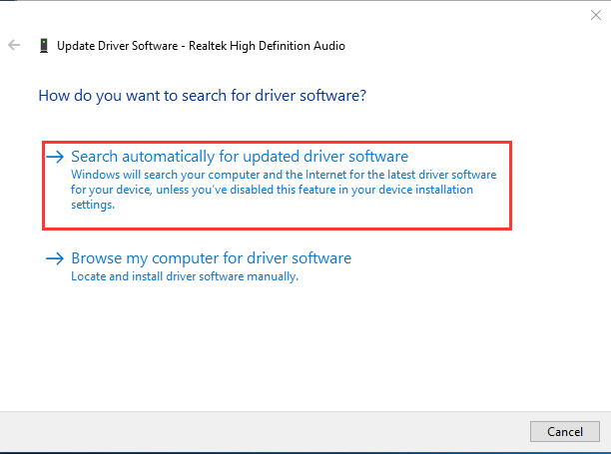This screenshot has height=454, width=611.
Task: Close the Update Driver Software dialog
Action: point(595,15)
